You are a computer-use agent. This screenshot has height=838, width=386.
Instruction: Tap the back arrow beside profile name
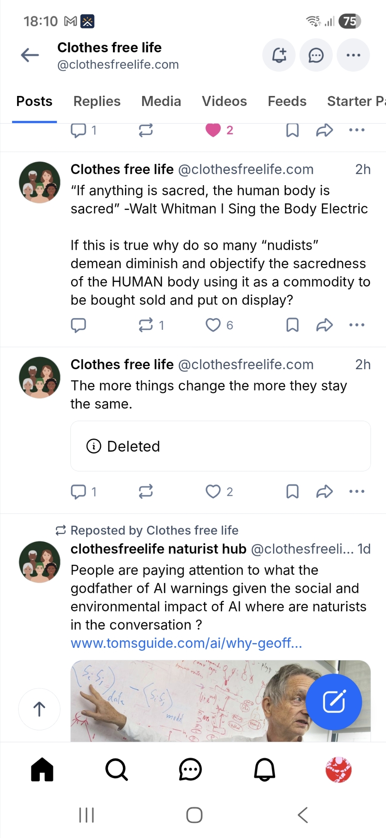30,55
